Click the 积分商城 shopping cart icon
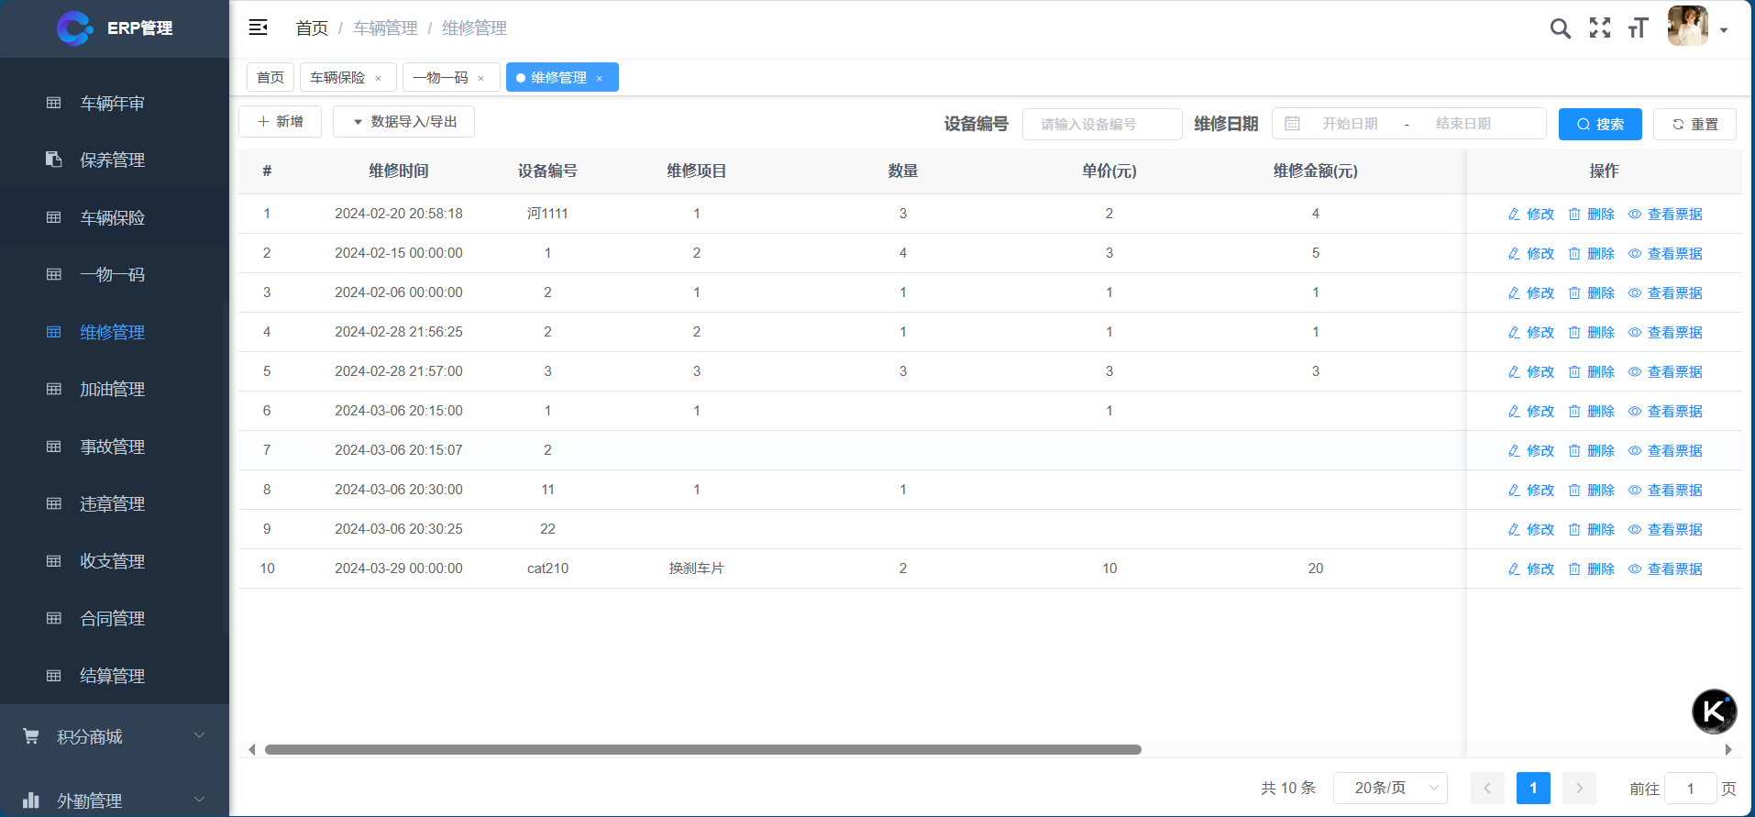This screenshot has height=817, width=1755. pyautogui.click(x=31, y=736)
